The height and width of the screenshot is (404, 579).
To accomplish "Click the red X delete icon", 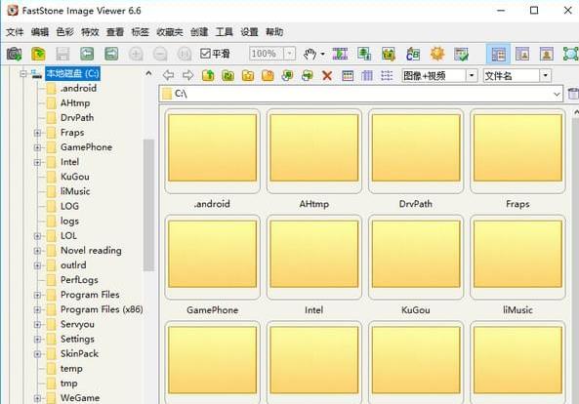I will click(327, 76).
